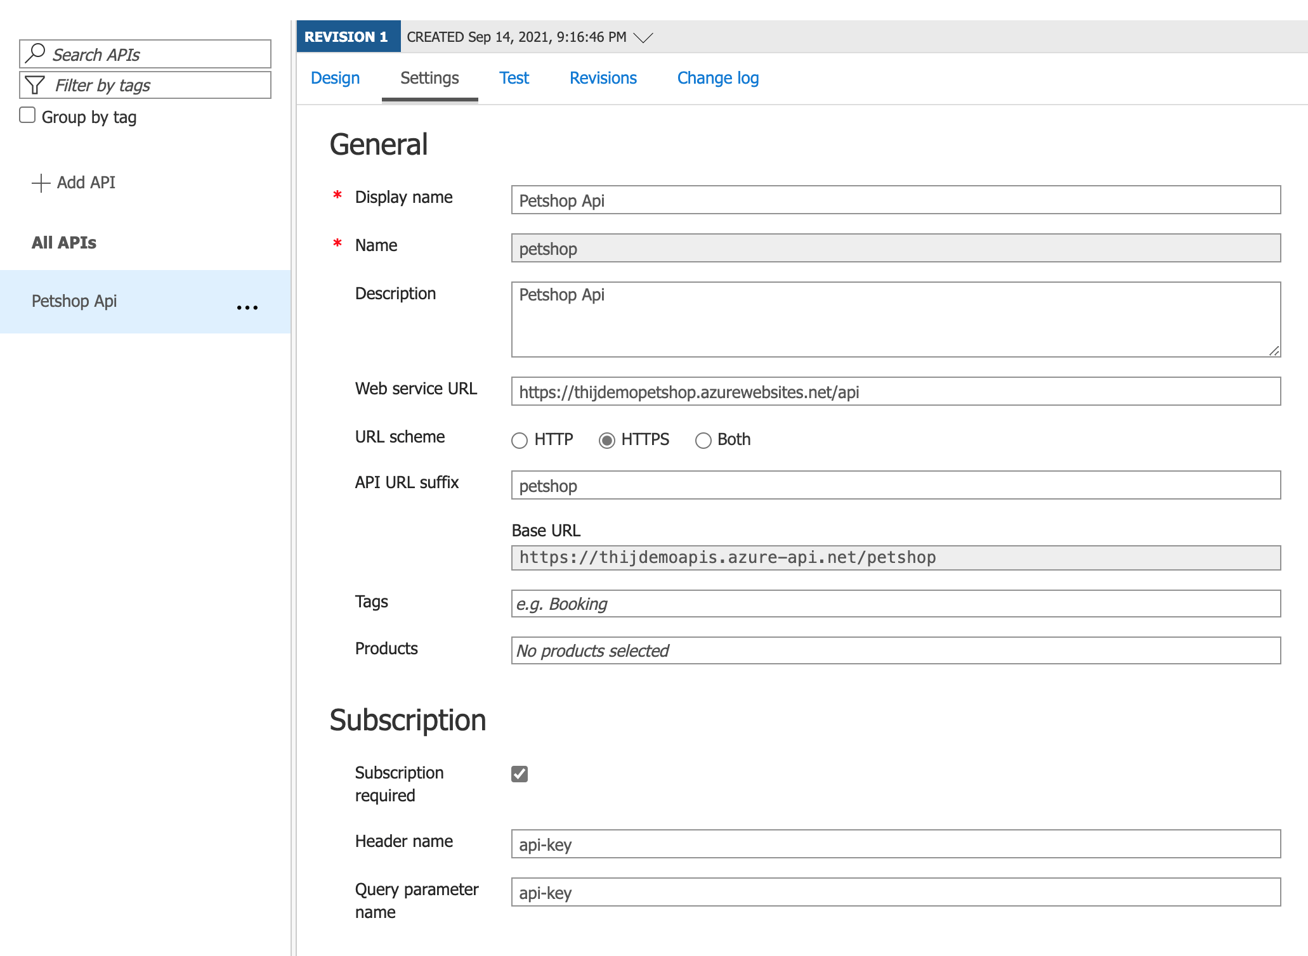
Task: Click the search magnifier icon
Action: [x=36, y=53]
